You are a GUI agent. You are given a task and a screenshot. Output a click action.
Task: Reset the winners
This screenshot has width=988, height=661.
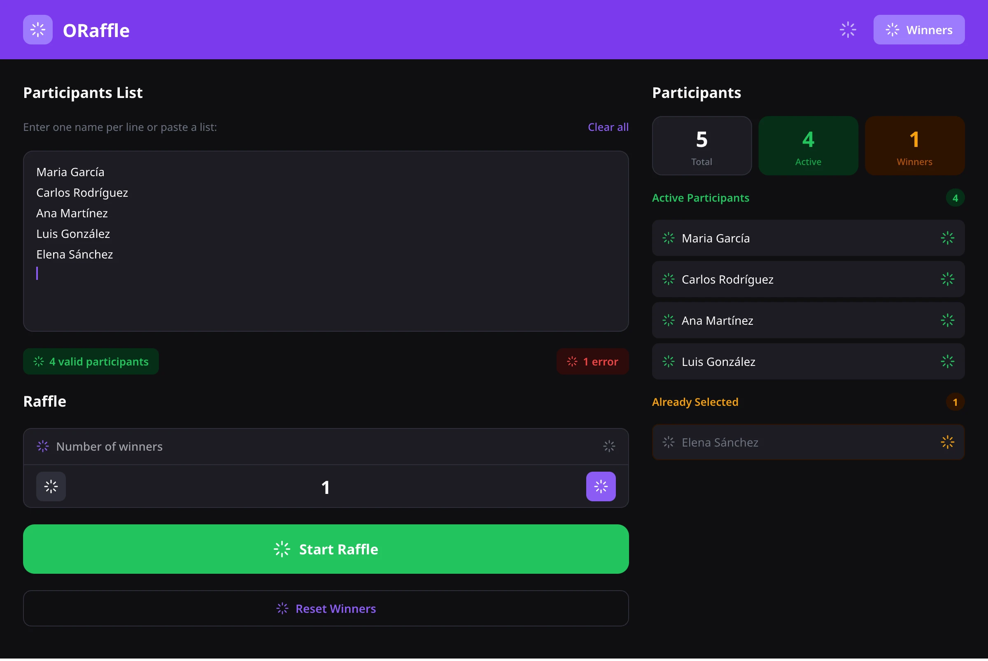[x=326, y=608]
